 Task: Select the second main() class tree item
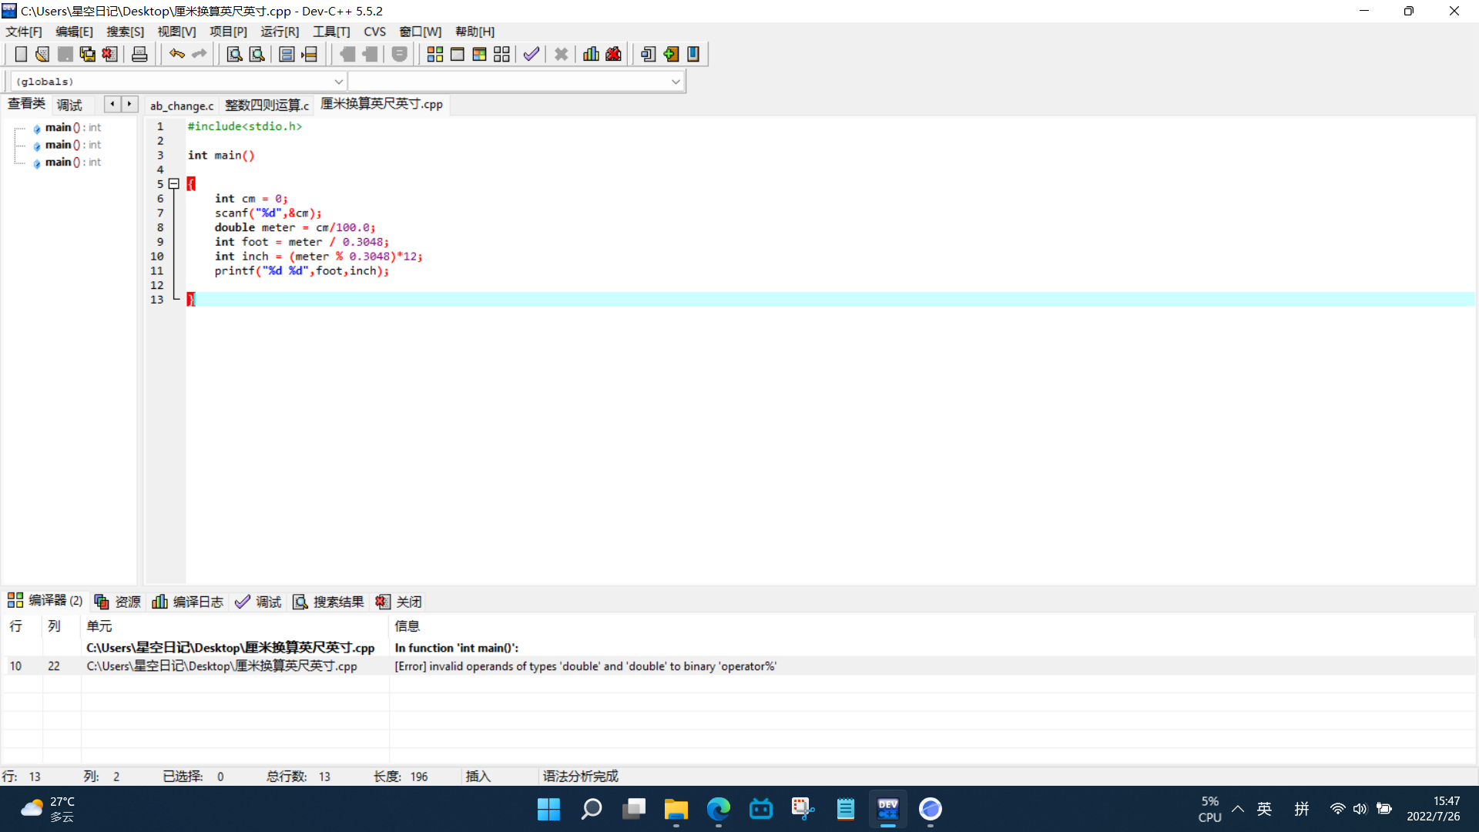72,145
